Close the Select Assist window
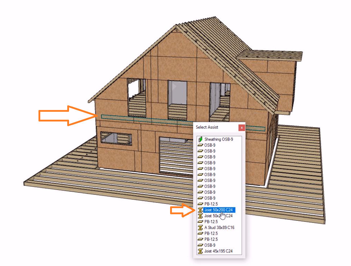Image resolution: width=351 pixels, height=266 pixels. 242,127
